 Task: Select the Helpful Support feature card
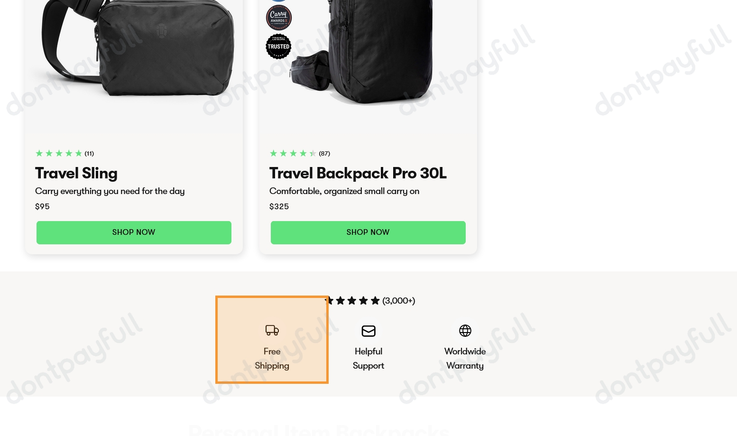coord(368,346)
